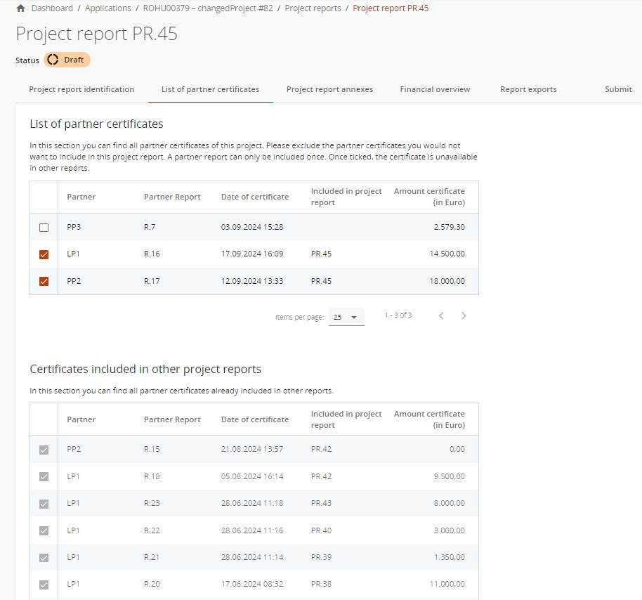Open the Items per page dropdown
642x600 pixels.
[x=346, y=318]
